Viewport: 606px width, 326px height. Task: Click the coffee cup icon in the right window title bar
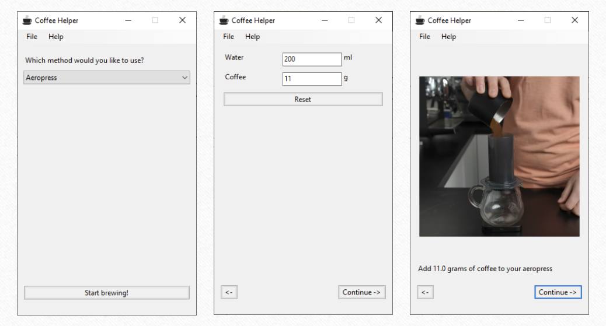[420, 20]
